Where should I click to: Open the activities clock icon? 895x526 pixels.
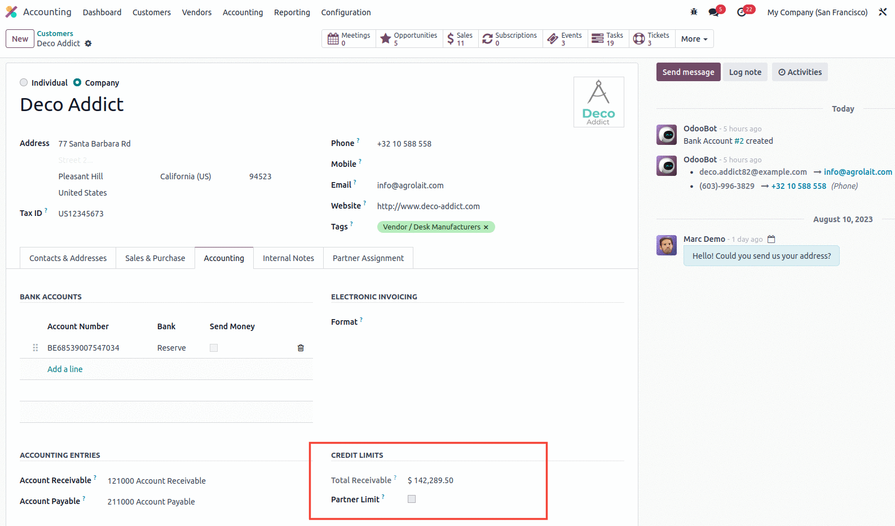[x=742, y=12]
